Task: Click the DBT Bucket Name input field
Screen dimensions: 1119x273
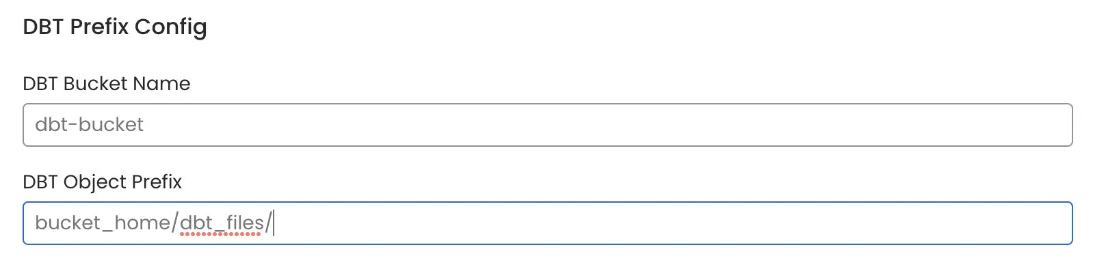Action: (x=547, y=125)
